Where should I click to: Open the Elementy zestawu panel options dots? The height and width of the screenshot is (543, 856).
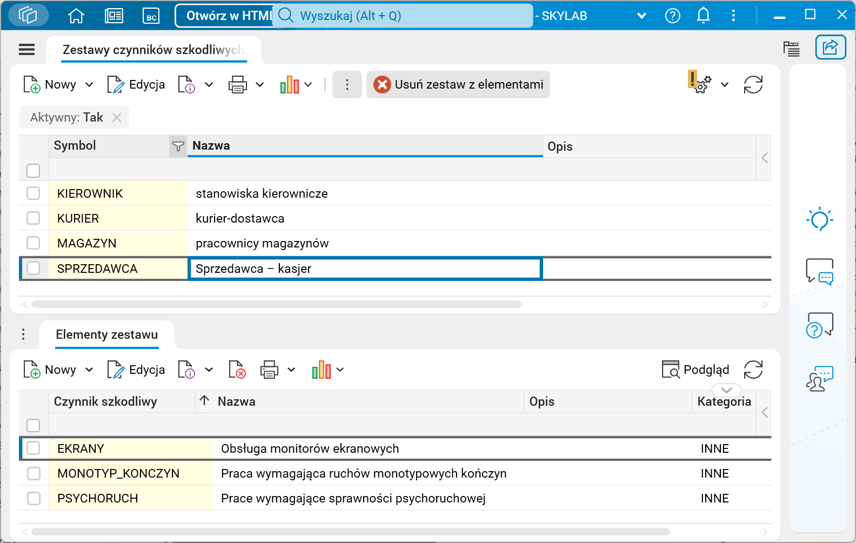(x=23, y=334)
